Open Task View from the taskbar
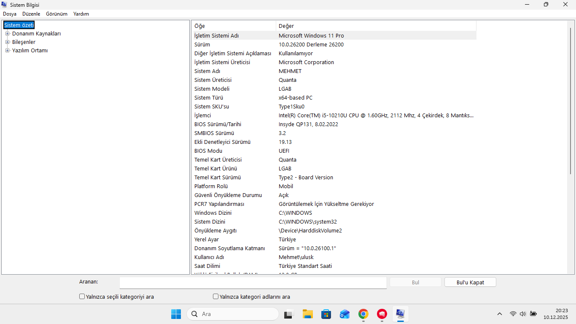Viewport: 576px width, 324px height. [288, 314]
